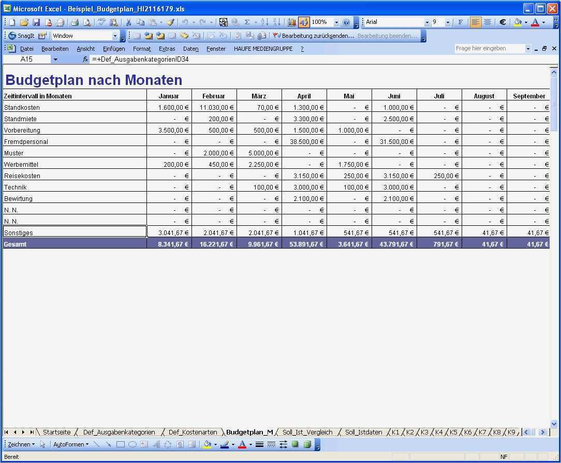Image resolution: width=561 pixels, height=463 pixels.
Task: Insert a text box from the Drawing toolbar
Action: tap(144, 444)
